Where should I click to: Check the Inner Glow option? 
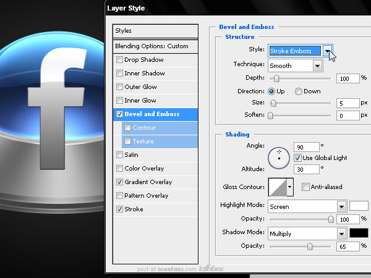[x=119, y=101]
